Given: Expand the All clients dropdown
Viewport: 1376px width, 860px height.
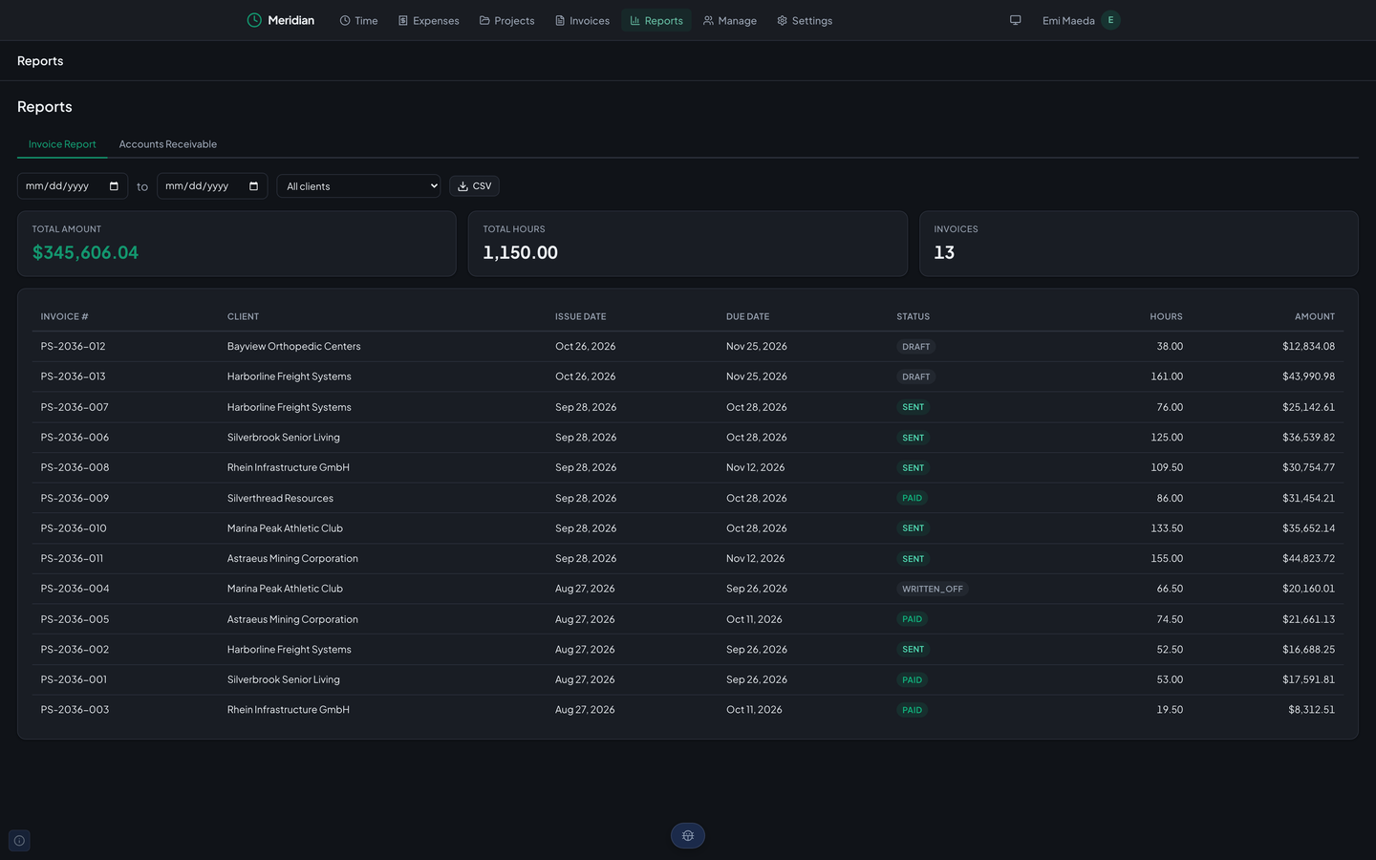Looking at the screenshot, I should tap(358, 186).
